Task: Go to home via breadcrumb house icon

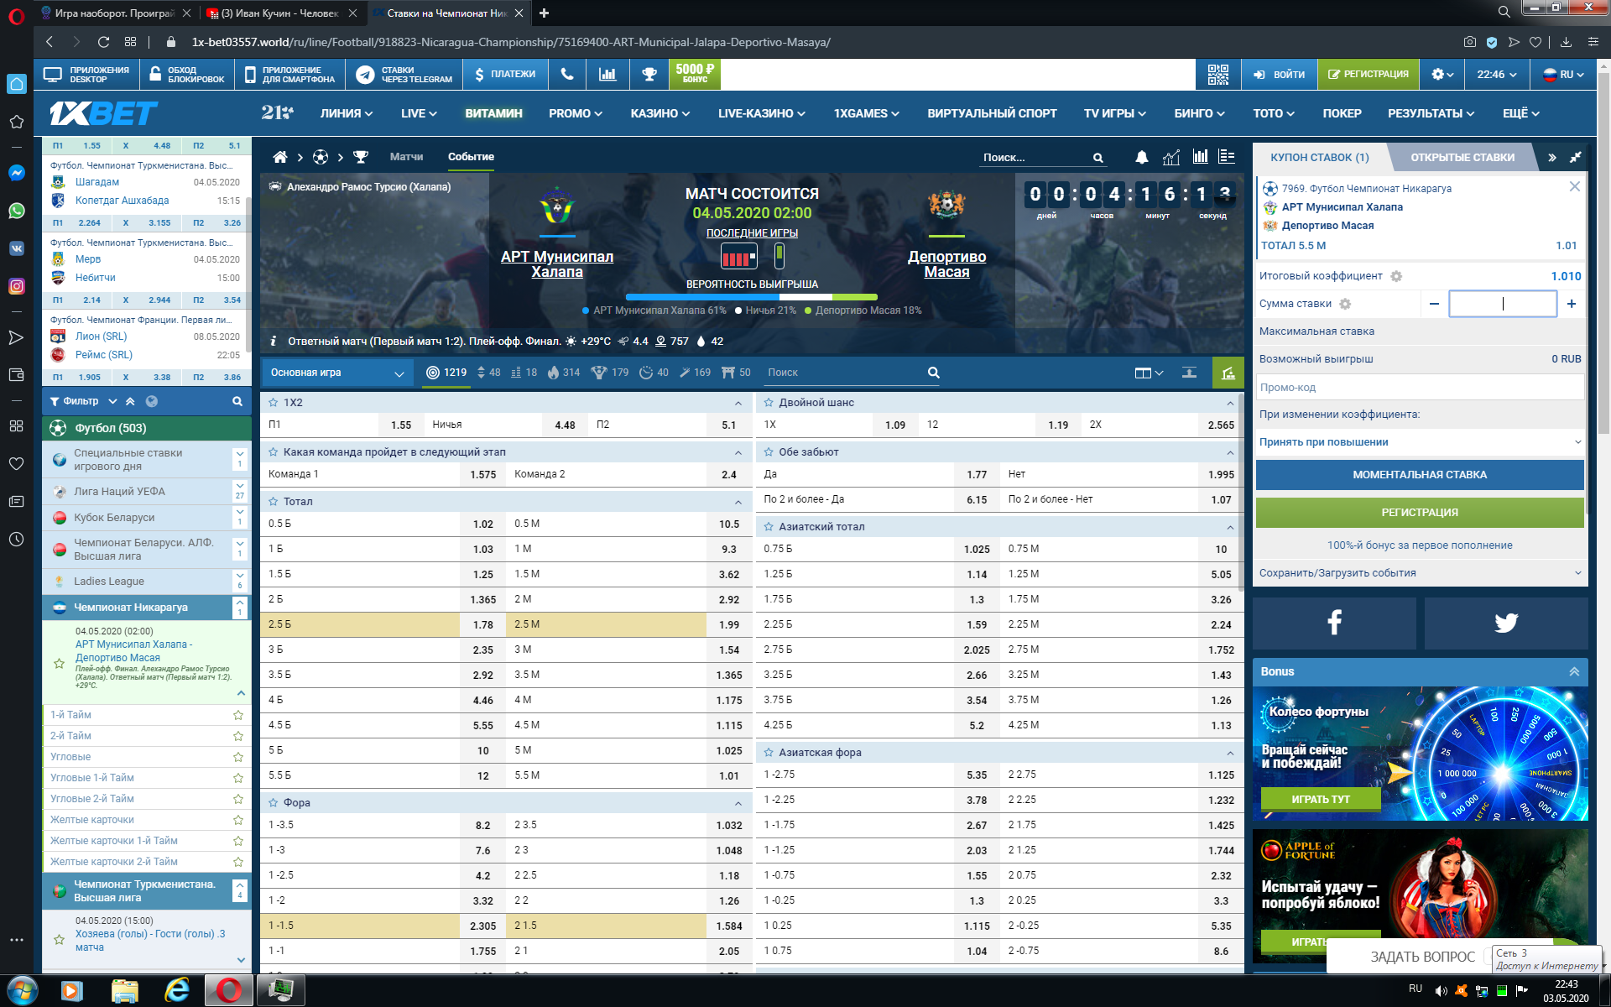Action: 280,157
